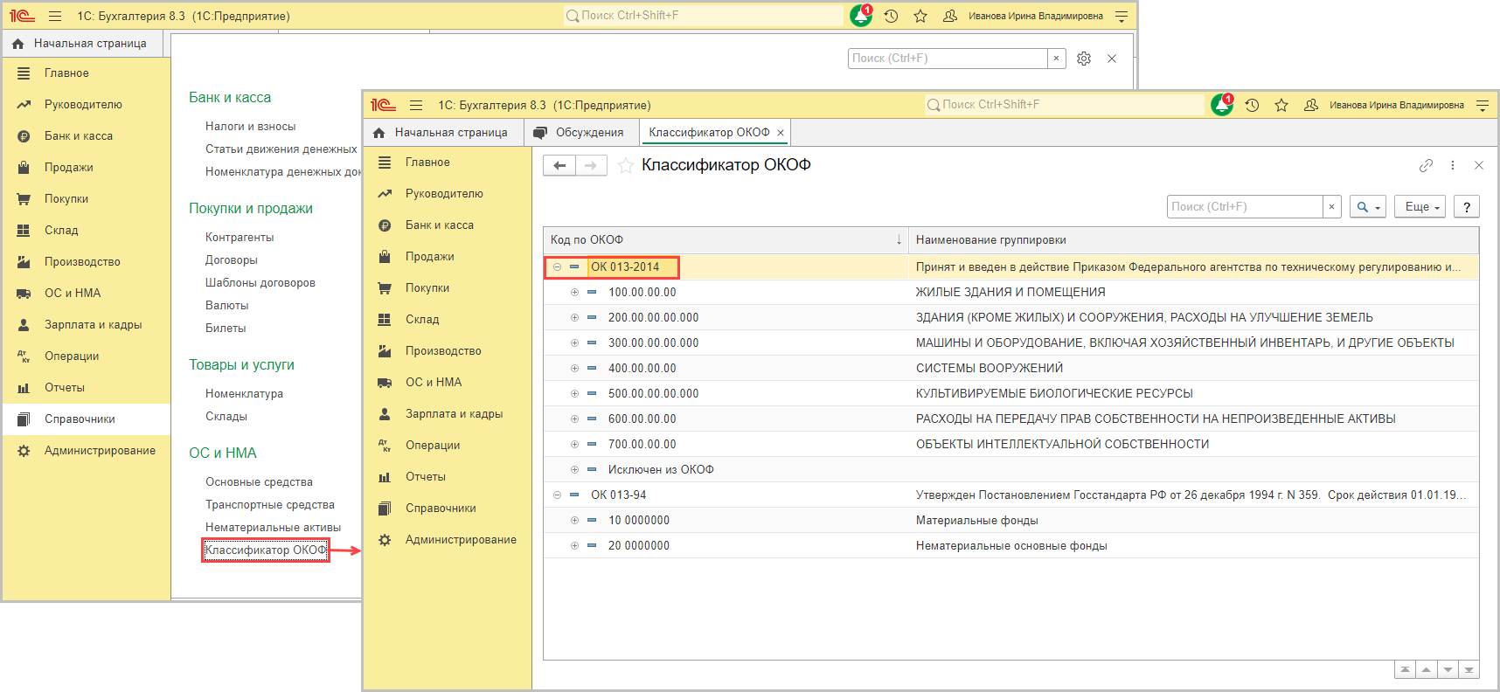Open the magnifier search dropdown button
This screenshot has height=692, width=1500.
click(x=1367, y=207)
